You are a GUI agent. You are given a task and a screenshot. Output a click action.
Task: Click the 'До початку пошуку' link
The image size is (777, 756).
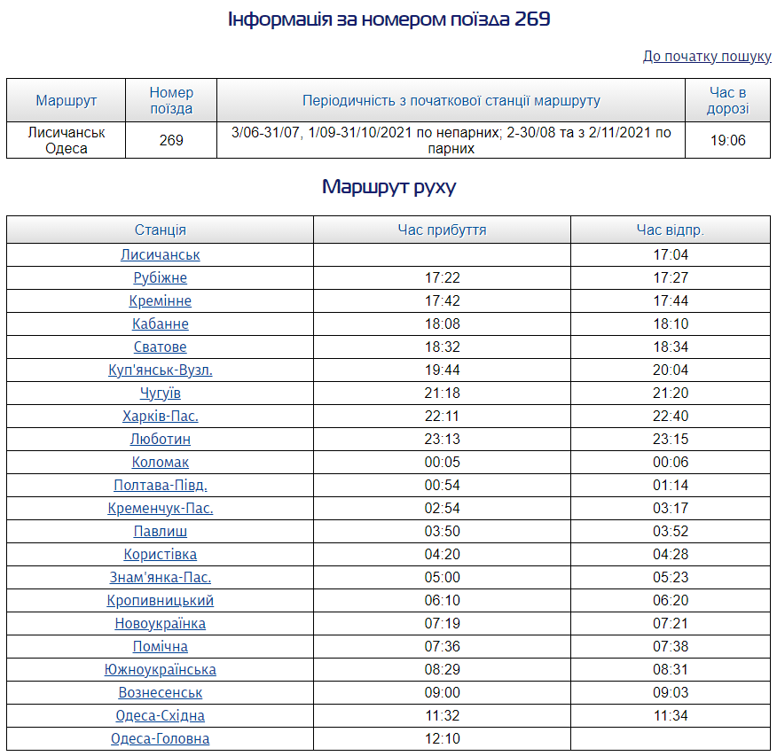(x=707, y=56)
